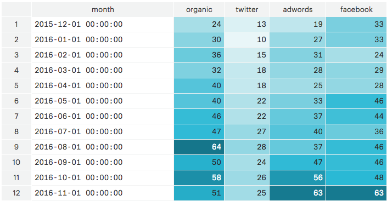
Task: Select the facebook cell showing 63
Action: [356, 193]
